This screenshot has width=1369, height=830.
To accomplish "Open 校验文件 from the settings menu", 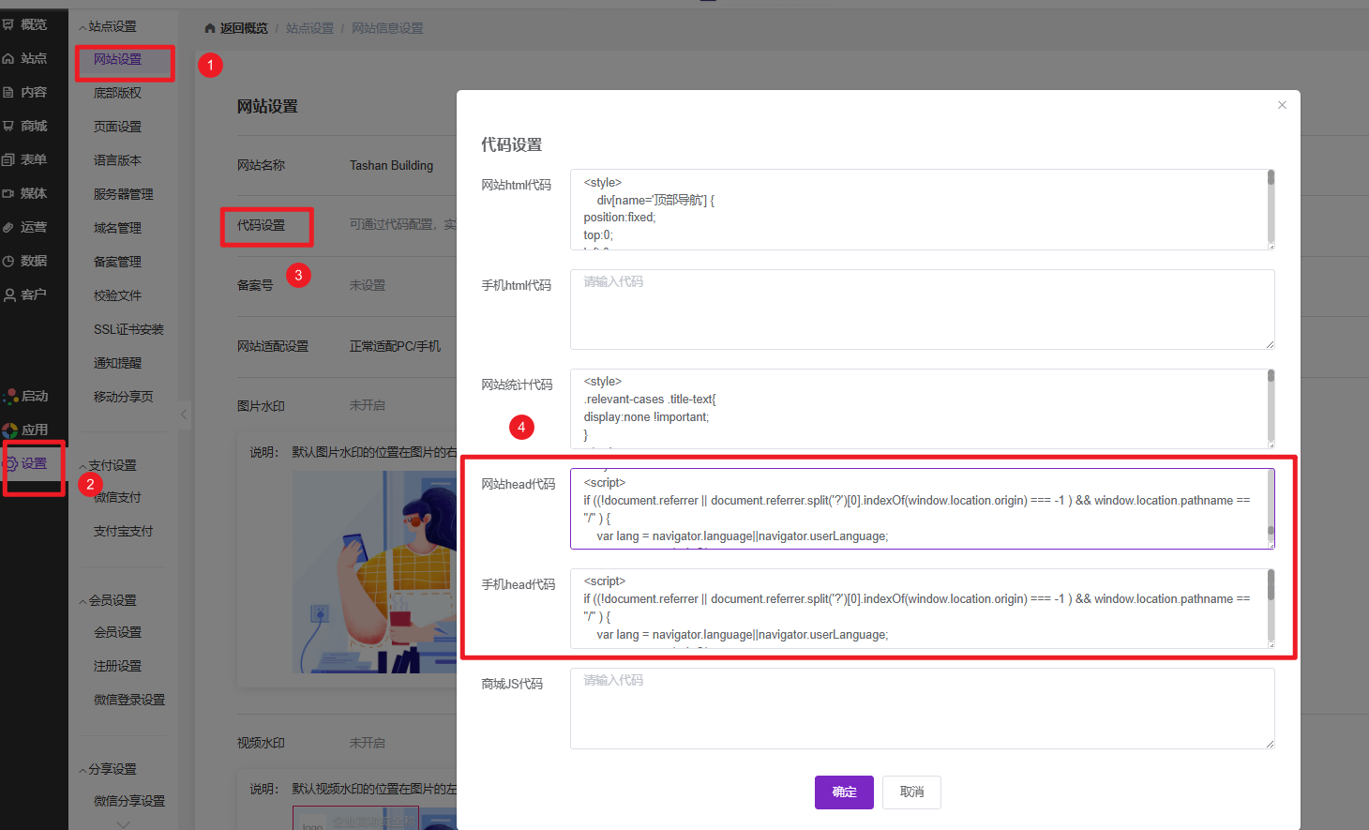I will coord(117,295).
